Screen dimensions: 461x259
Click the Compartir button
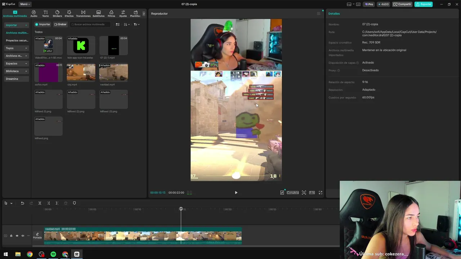[x=402, y=4]
